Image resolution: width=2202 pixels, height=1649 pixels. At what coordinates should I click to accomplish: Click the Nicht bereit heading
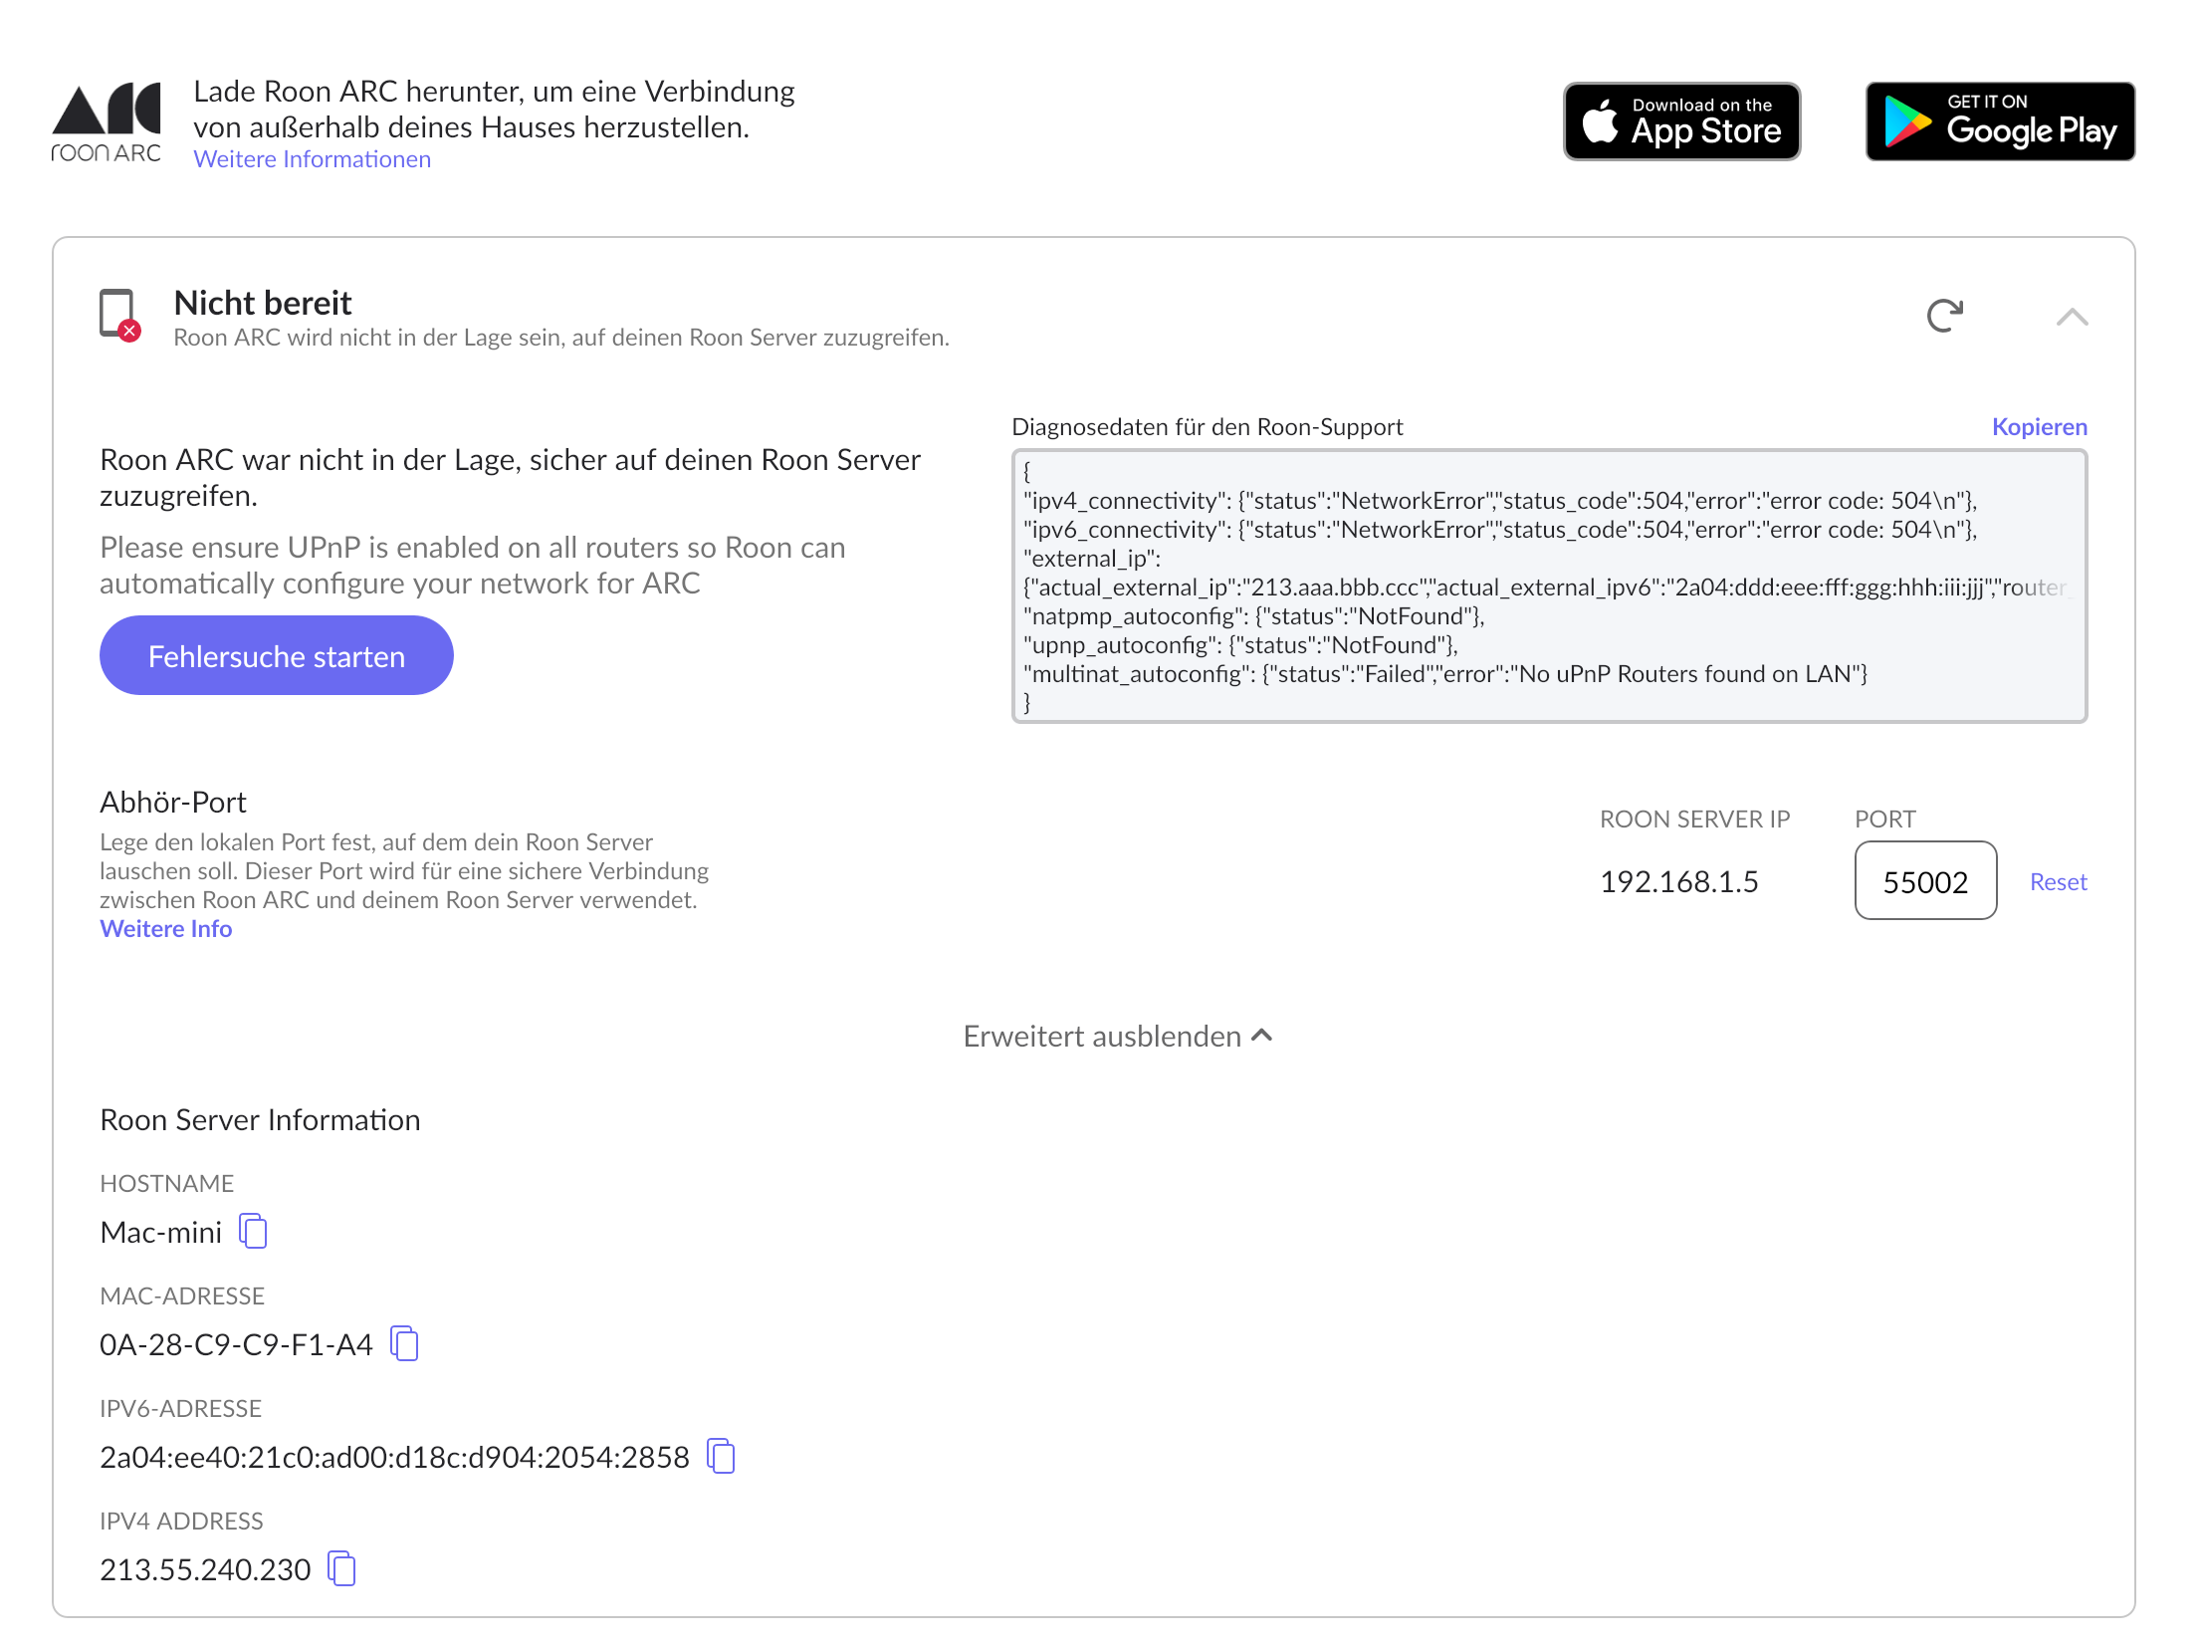(263, 302)
